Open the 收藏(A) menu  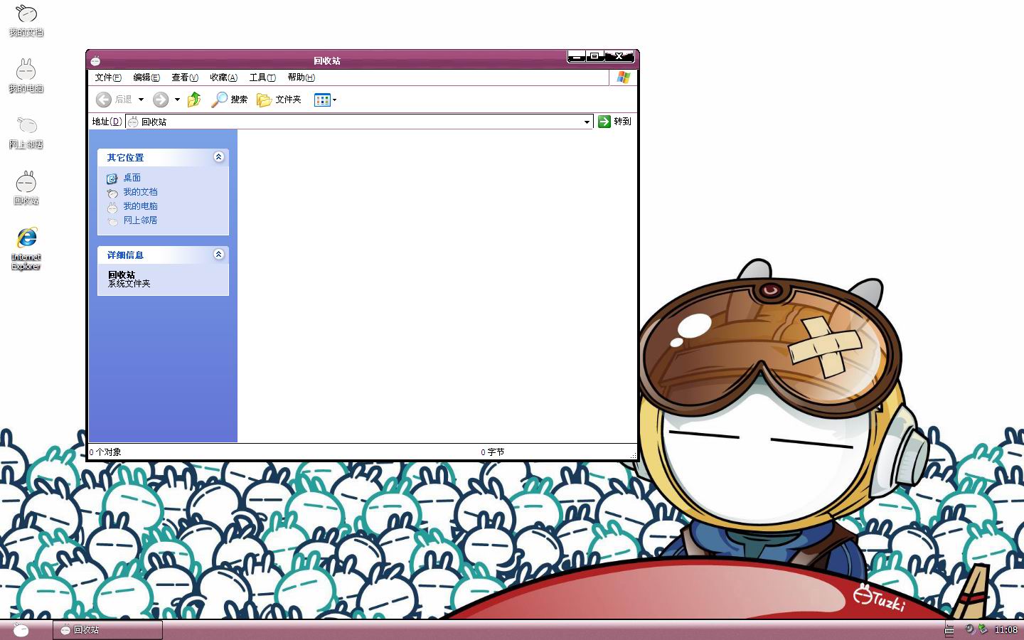(223, 78)
